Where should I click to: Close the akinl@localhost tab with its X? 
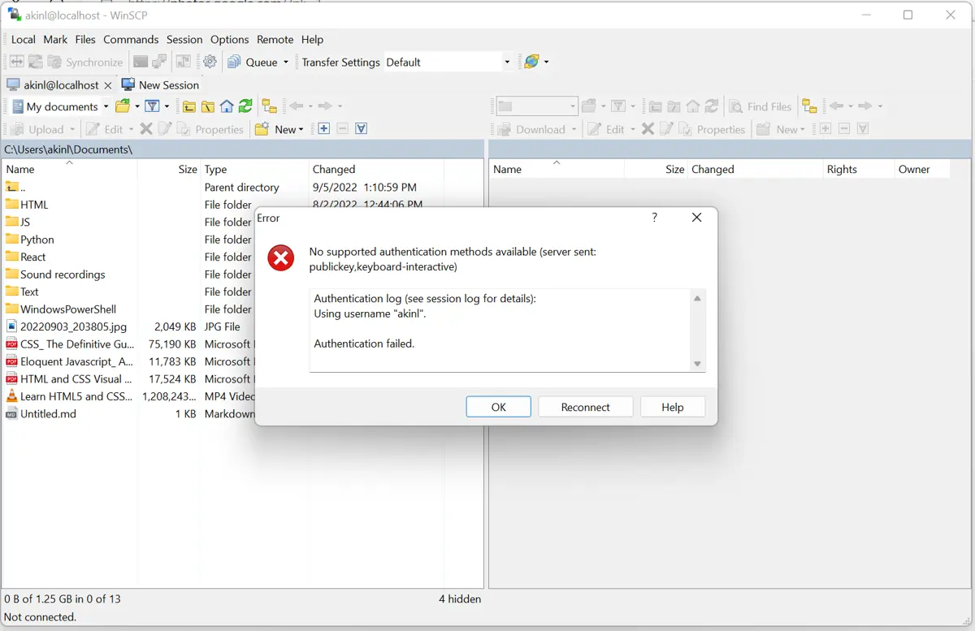coord(108,85)
